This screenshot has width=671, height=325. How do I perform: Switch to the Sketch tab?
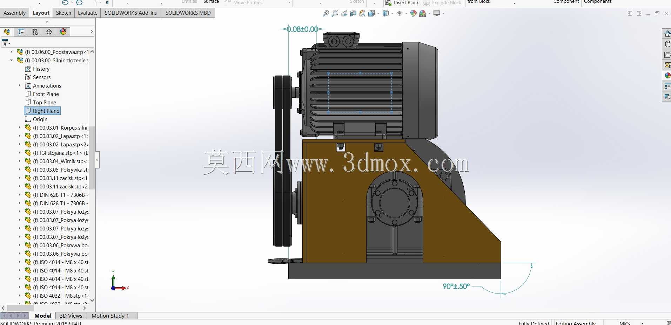pyautogui.click(x=63, y=13)
